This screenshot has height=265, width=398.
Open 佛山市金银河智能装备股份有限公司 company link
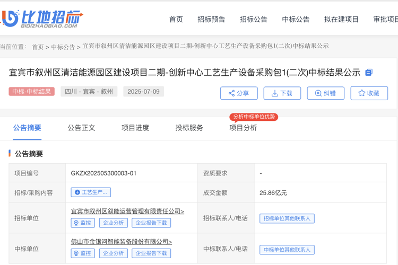tap(122, 242)
